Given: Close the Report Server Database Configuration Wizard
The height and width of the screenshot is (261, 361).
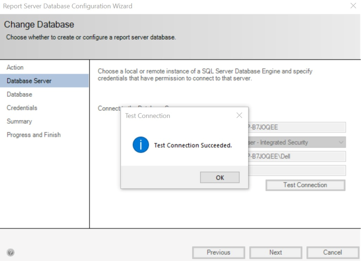Looking at the screenshot, I should point(353,6).
